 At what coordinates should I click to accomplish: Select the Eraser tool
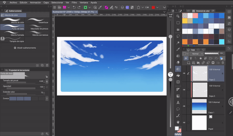click(178, 62)
